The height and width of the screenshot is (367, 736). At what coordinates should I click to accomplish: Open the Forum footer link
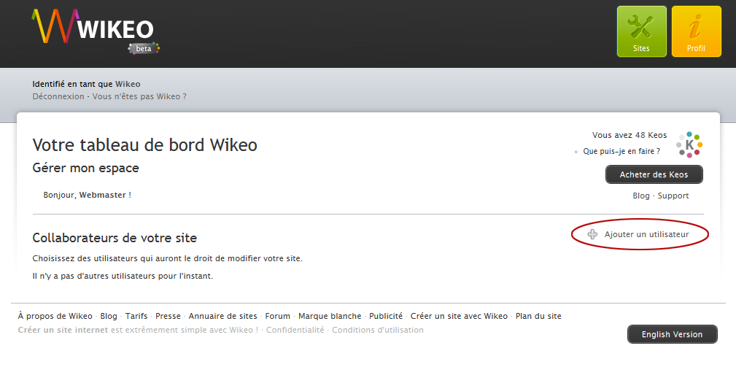(277, 316)
